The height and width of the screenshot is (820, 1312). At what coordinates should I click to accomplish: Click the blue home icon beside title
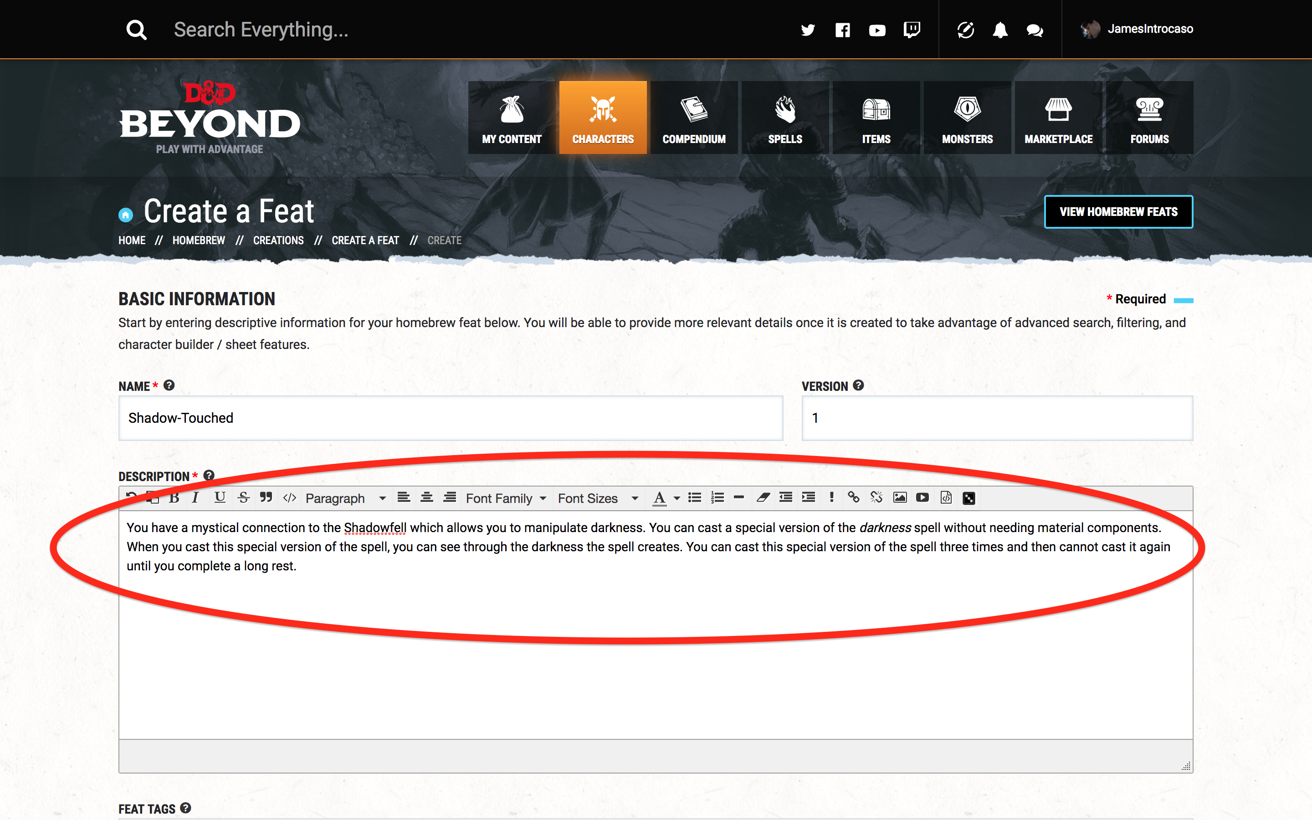pyautogui.click(x=126, y=215)
